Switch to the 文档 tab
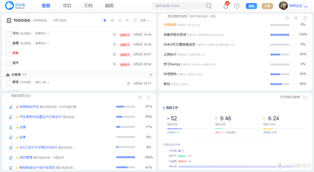 (88, 6)
